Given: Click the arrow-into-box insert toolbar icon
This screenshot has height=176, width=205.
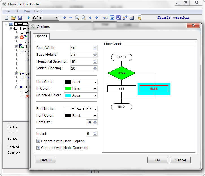Looking at the screenshot, I should 106,18.
